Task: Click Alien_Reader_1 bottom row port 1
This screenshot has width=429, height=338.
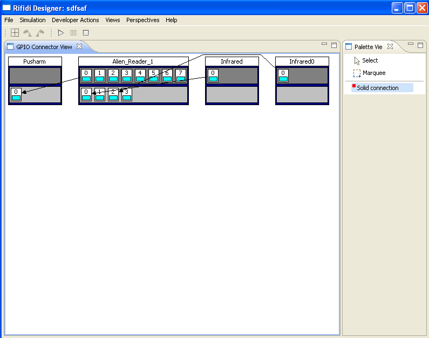Action: pos(100,94)
